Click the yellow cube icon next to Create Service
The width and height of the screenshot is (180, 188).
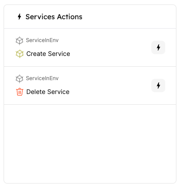(20, 54)
